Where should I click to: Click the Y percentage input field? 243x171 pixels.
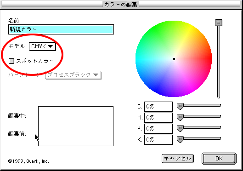(158, 129)
